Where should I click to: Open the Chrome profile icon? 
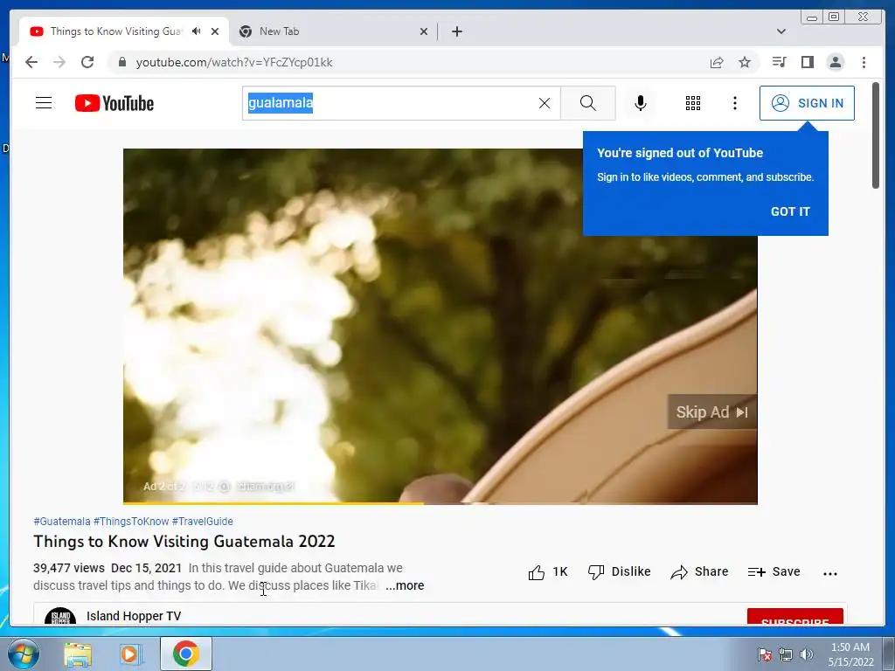(836, 62)
